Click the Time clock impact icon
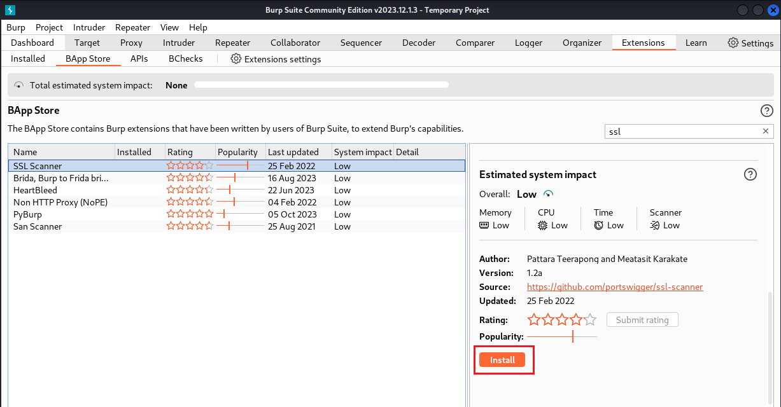This screenshot has height=407, width=781. 598,225
